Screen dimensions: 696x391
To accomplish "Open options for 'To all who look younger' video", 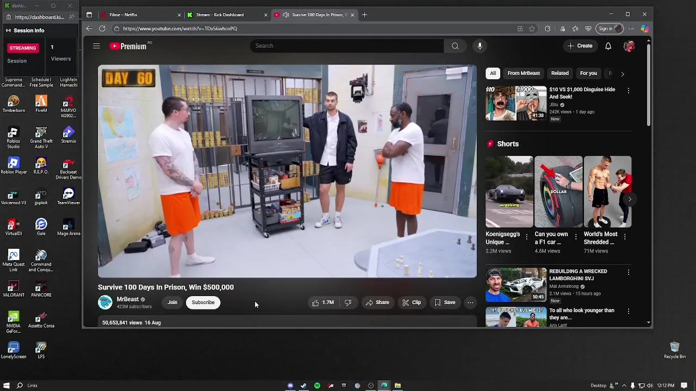I will [629, 311].
